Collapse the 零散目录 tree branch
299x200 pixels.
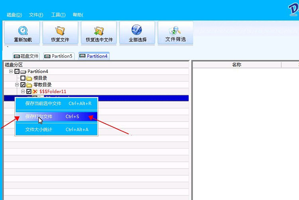pos(17,85)
